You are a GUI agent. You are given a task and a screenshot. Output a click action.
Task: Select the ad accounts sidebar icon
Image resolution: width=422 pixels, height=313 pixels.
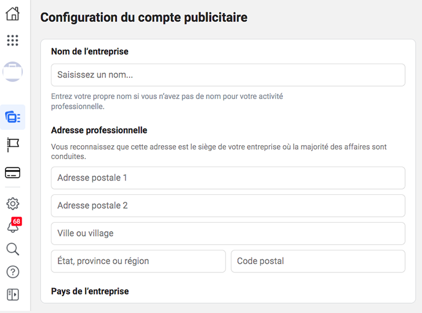12,117
